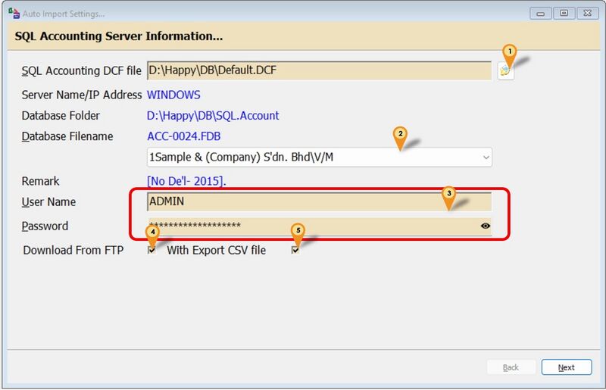606x390 pixels.
Task: Toggle the Download From FTP checkbox
Action: [x=152, y=250]
